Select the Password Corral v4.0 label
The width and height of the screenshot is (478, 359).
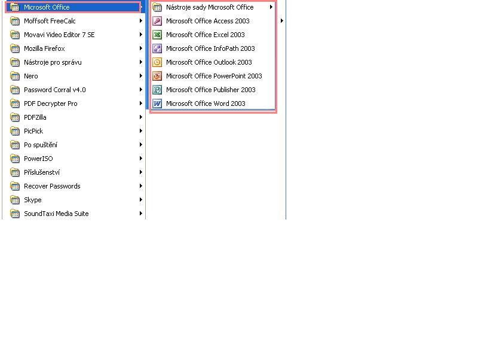pyautogui.click(x=55, y=90)
